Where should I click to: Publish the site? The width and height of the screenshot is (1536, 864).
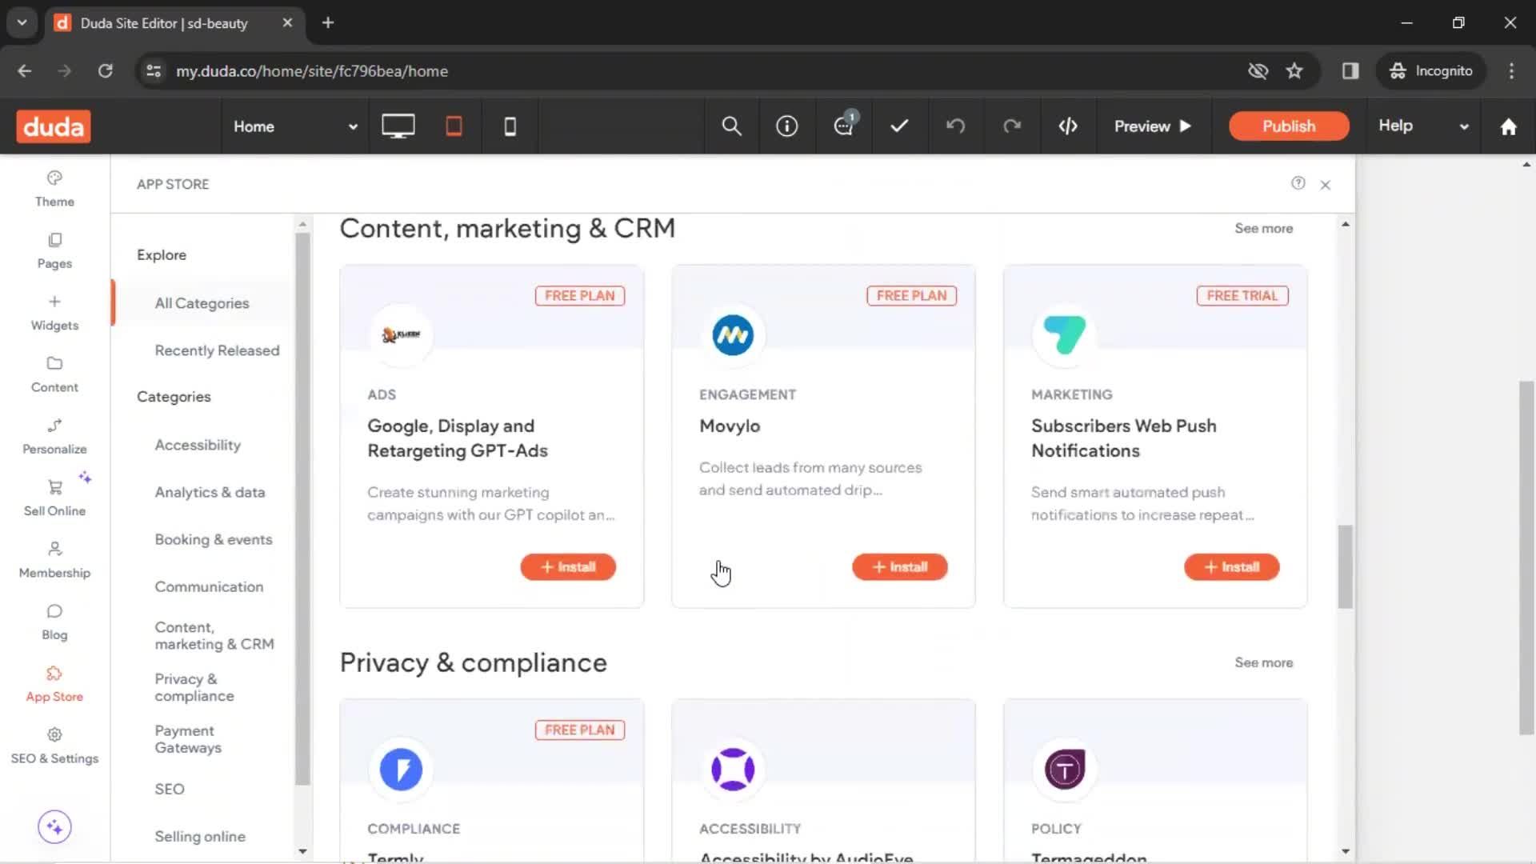point(1289,126)
